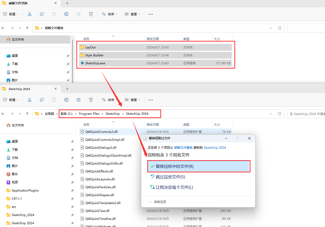
Task: Click 系统 (C:) breadcrumb segment
Action: pos(67,114)
